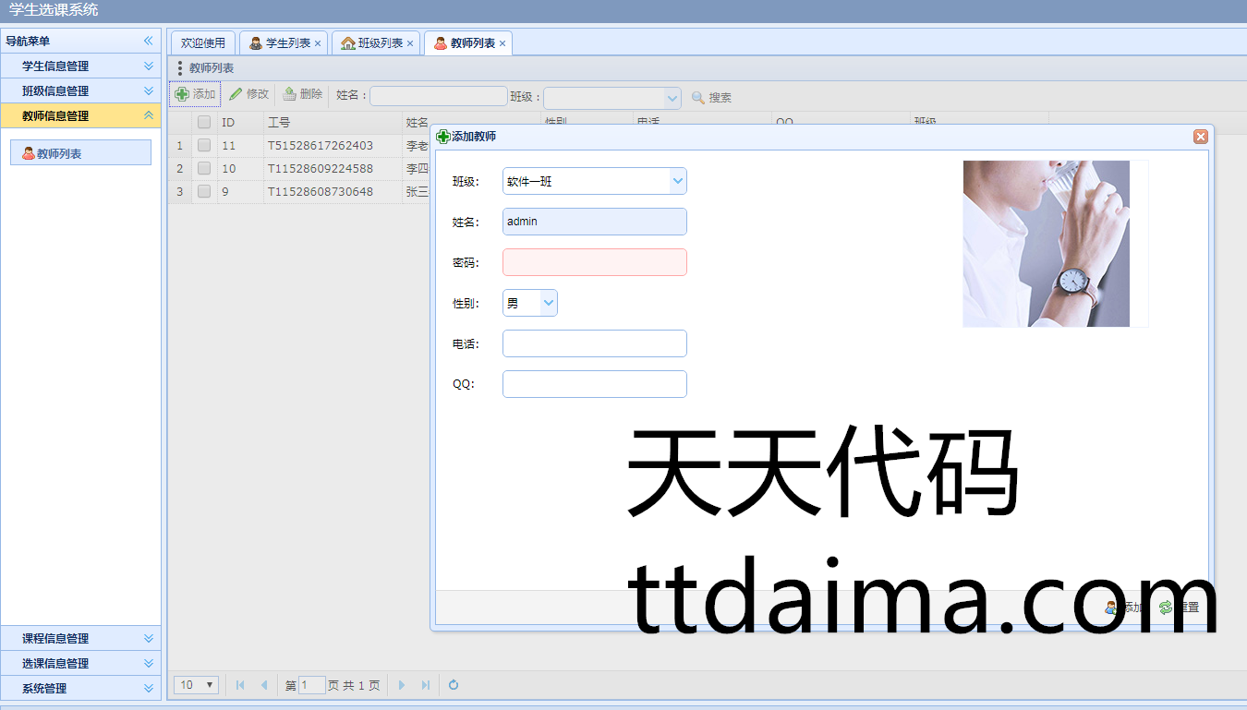Go to the next page arrow

(402, 685)
